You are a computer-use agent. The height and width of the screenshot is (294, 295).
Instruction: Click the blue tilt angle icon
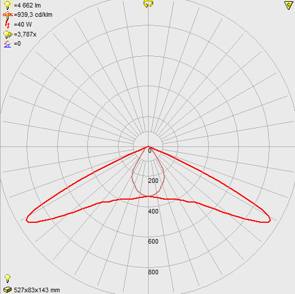8,44
